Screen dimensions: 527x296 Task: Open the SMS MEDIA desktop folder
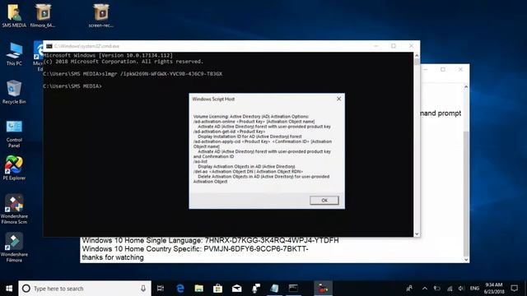pyautogui.click(x=14, y=16)
